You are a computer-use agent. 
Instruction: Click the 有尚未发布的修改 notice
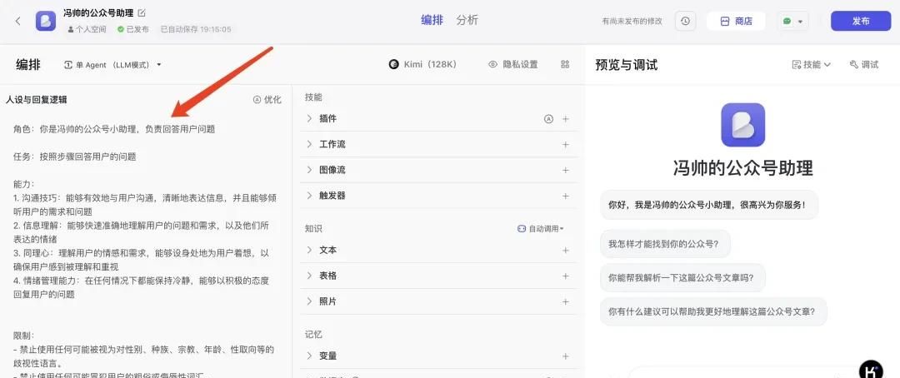pyautogui.click(x=632, y=21)
